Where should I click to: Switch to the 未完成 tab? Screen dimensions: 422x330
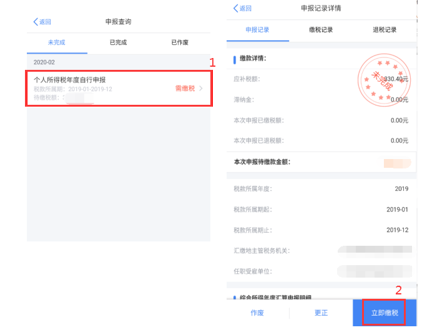coord(56,42)
